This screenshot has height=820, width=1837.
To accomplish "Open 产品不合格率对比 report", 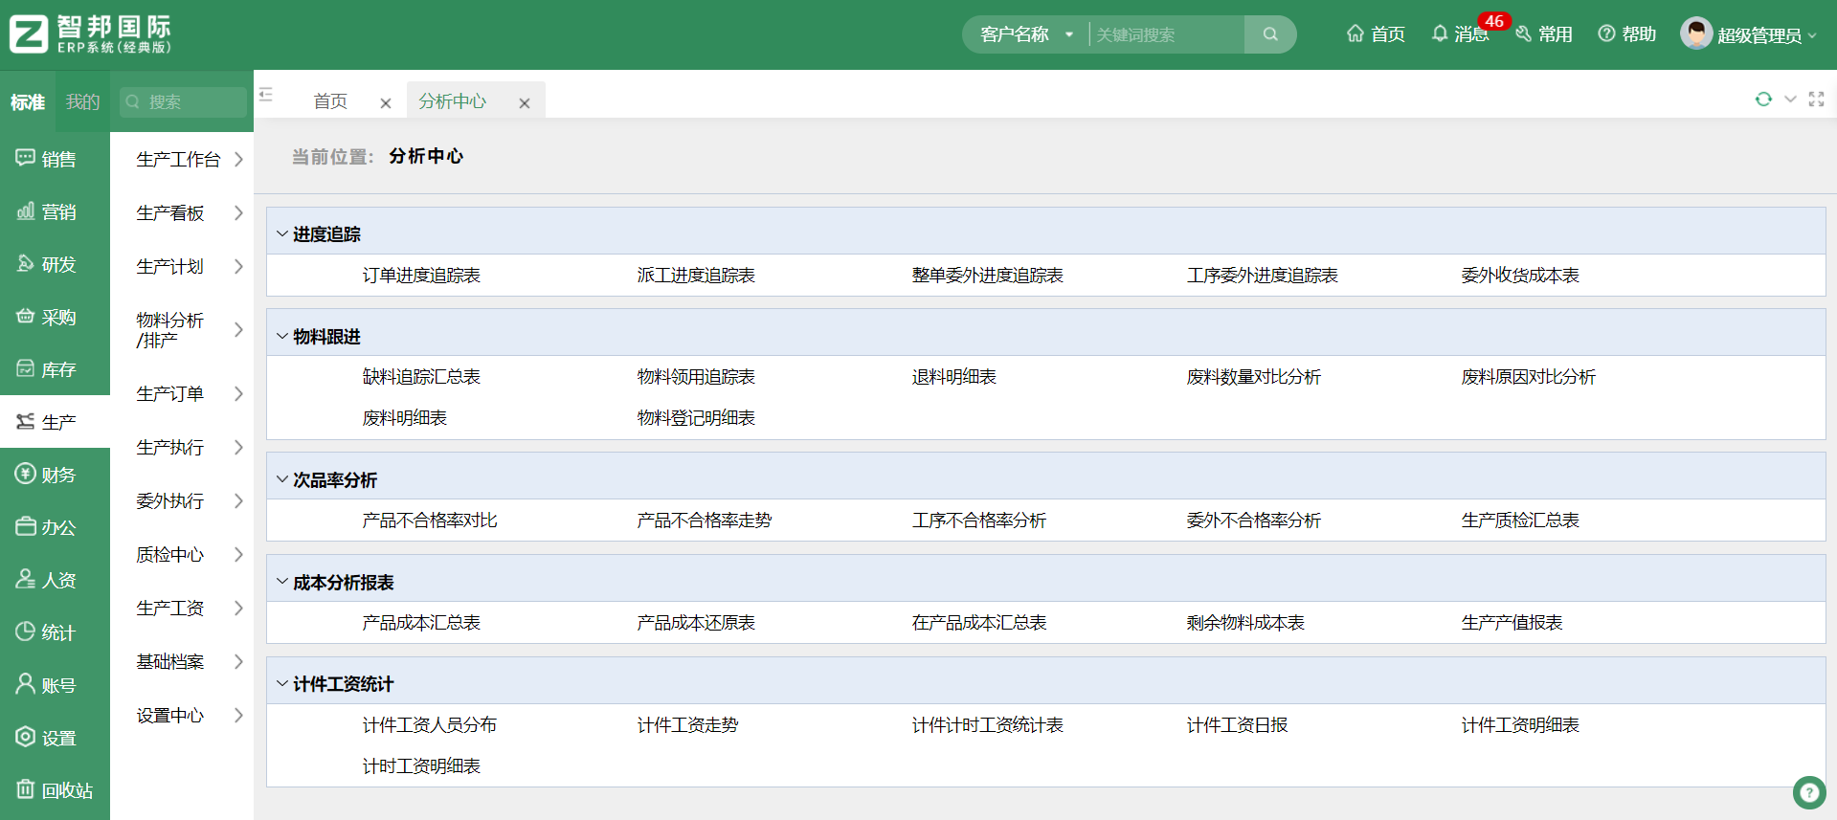I will click(430, 521).
